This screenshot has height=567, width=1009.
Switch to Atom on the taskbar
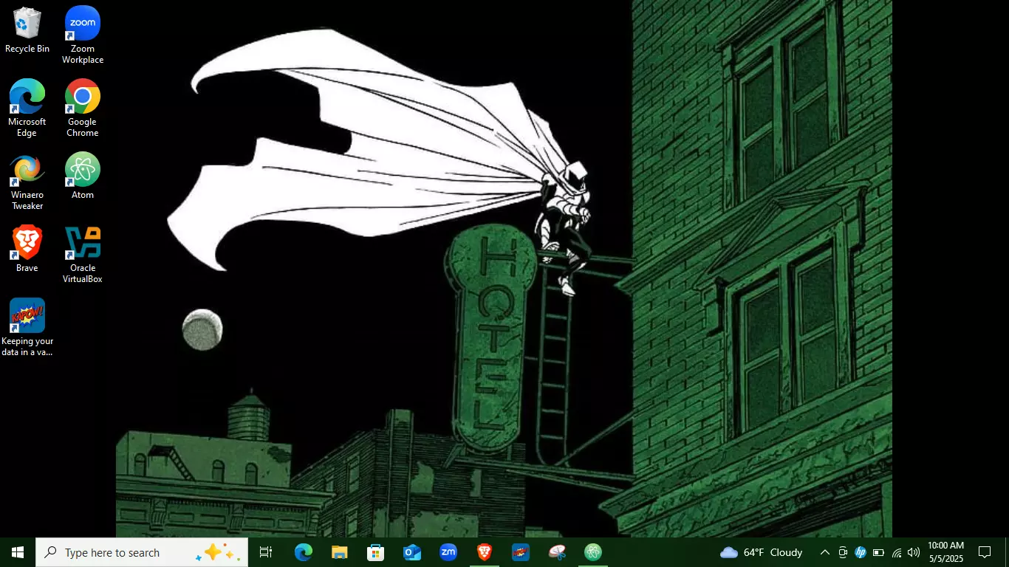pyautogui.click(x=593, y=552)
